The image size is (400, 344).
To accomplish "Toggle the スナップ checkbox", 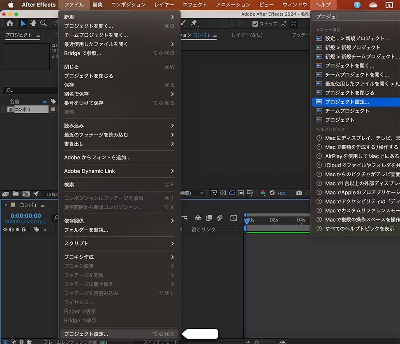I will (x=255, y=24).
